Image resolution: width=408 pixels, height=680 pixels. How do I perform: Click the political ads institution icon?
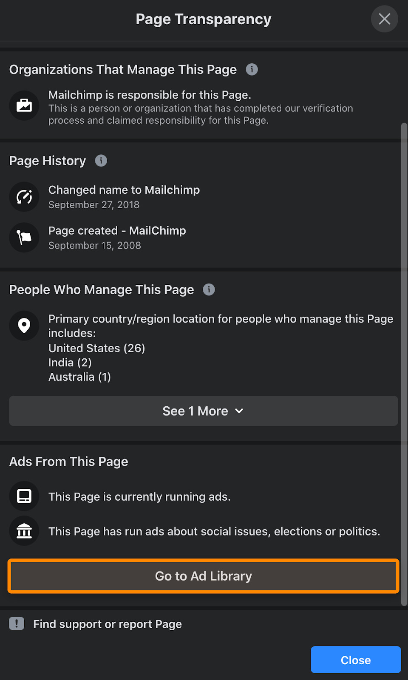point(24,531)
